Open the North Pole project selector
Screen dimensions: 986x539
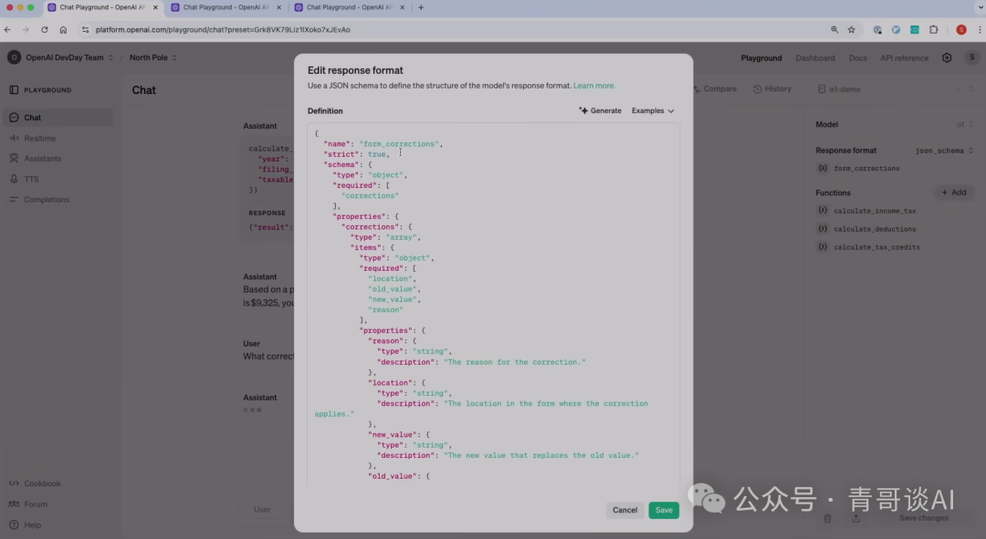point(152,57)
